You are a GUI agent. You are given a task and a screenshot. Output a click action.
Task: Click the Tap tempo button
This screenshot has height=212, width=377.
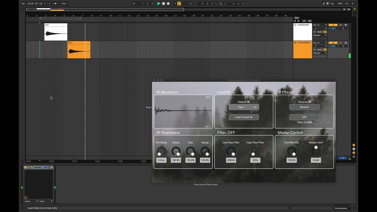tap(23, 4)
